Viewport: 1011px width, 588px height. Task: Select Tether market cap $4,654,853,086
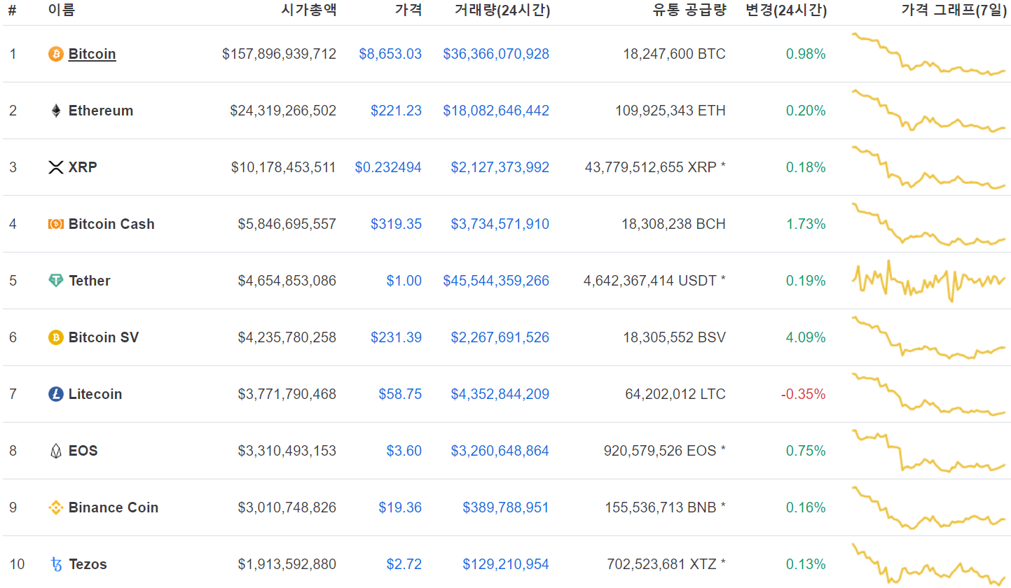coord(287,281)
